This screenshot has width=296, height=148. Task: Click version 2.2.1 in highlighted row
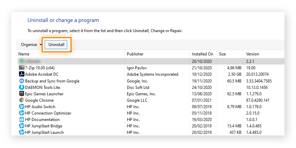pos(250,61)
